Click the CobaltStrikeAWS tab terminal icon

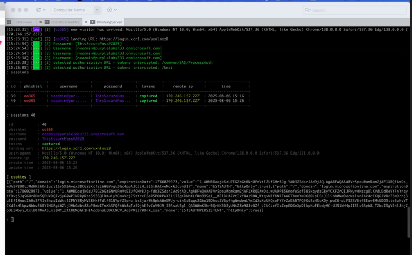[47, 22]
